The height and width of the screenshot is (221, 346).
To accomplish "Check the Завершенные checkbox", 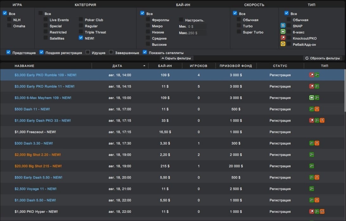I will click(x=111, y=52).
